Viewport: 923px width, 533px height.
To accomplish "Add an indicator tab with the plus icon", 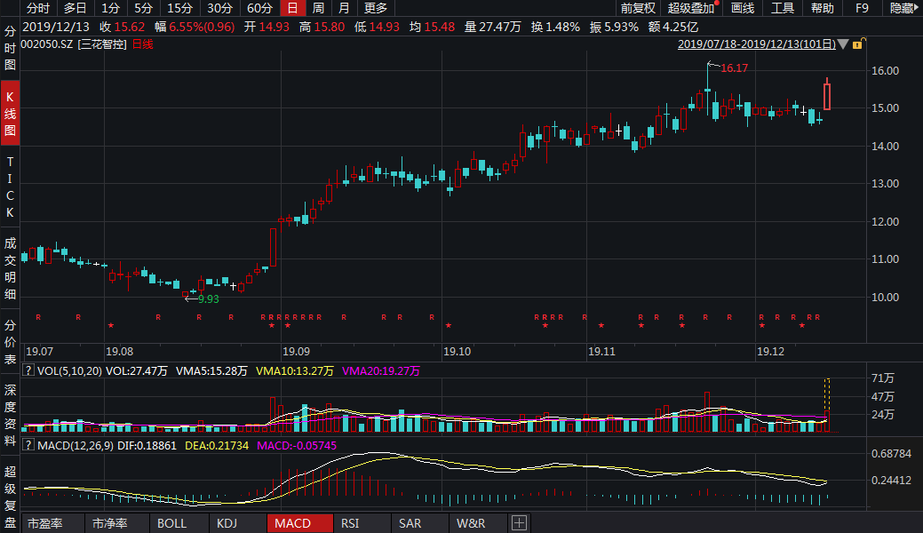I will click(x=519, y=523).
